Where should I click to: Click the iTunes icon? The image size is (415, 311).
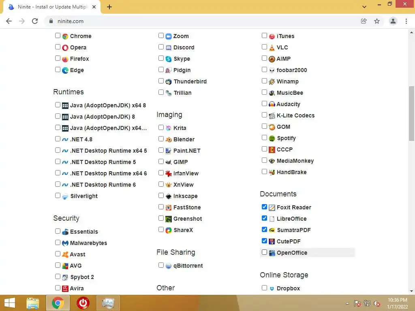coord(272,36)
